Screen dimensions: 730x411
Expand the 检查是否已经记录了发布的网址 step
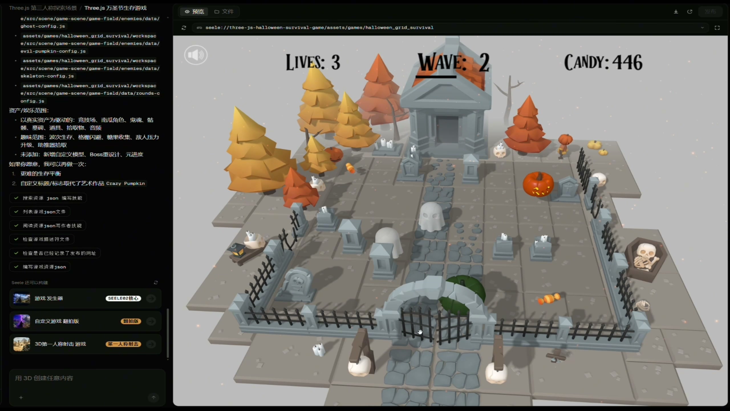55,253
